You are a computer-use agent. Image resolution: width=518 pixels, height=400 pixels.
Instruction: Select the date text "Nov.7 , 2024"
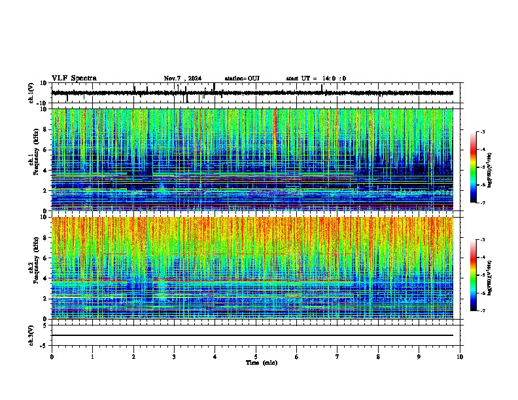(x=182, y=78)
